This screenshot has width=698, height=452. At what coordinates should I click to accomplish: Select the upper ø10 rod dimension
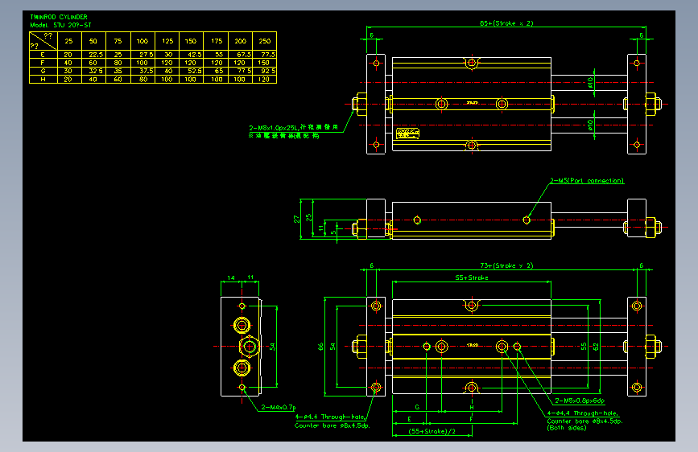click(590, 83)
